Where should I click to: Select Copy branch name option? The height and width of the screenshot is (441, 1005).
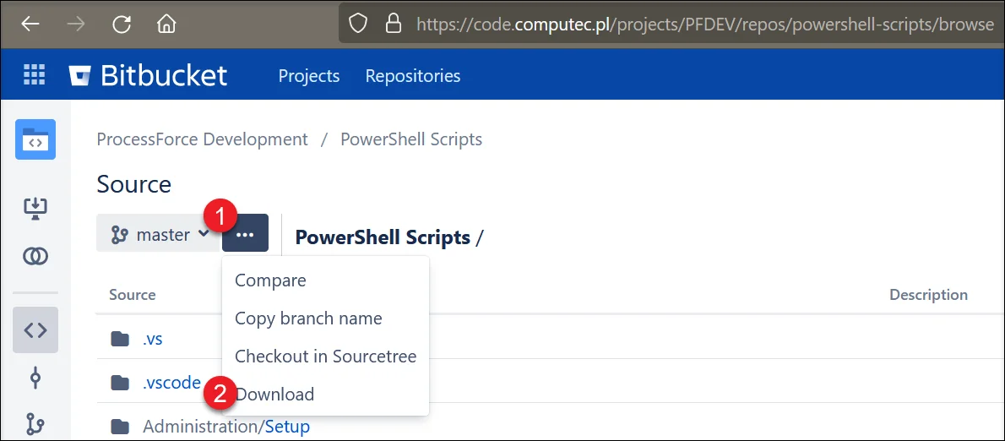click(308, 318)
